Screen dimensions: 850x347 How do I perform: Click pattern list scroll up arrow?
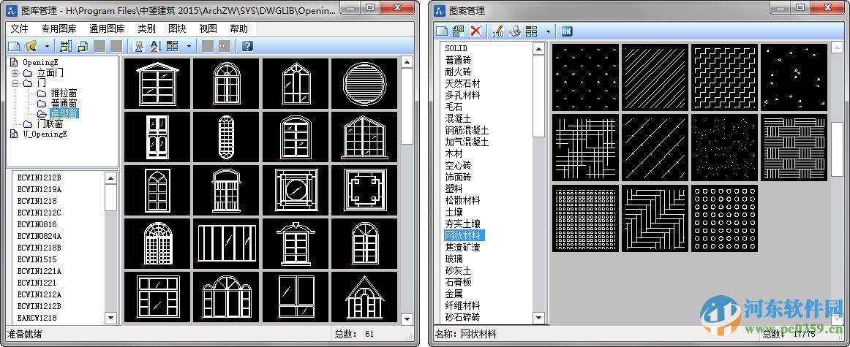point(539,49)
